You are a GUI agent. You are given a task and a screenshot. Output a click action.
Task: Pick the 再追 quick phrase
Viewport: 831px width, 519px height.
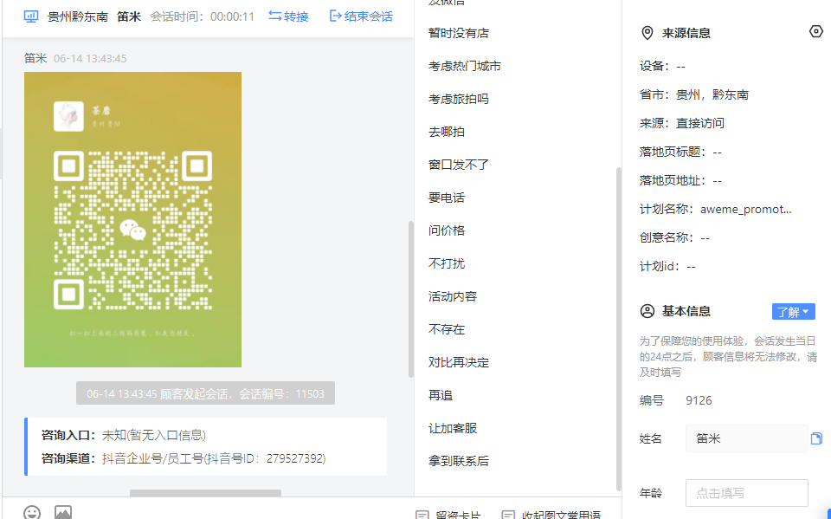click(x=441, y=395)
